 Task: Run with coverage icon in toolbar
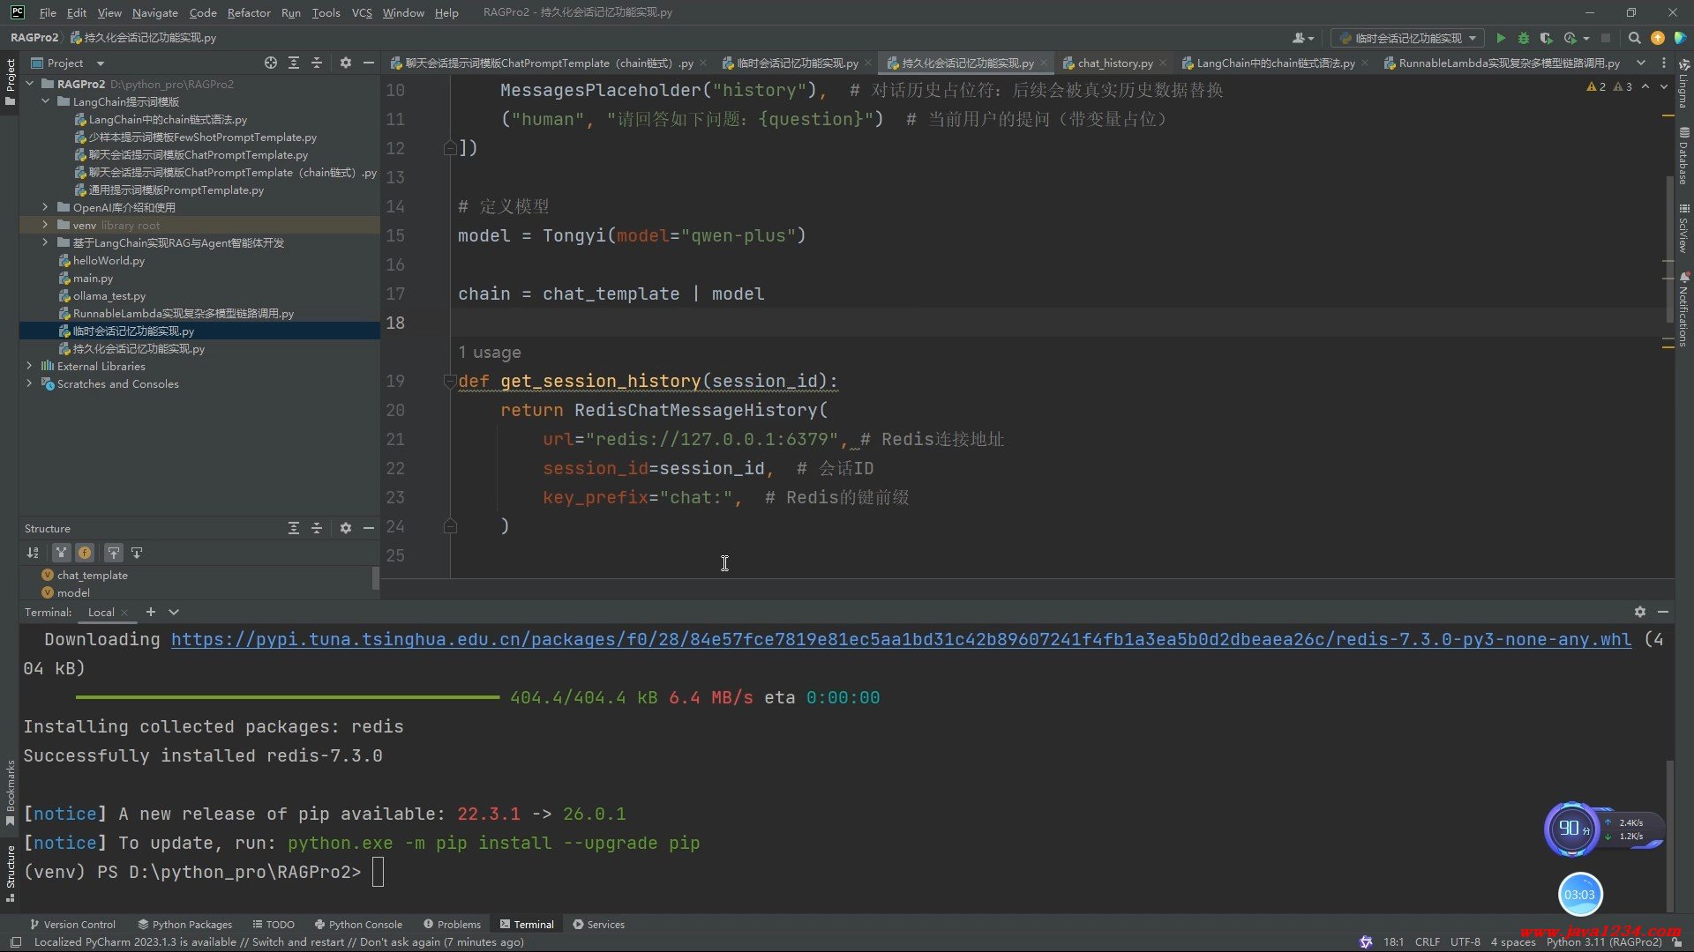tap(1546, 38)
